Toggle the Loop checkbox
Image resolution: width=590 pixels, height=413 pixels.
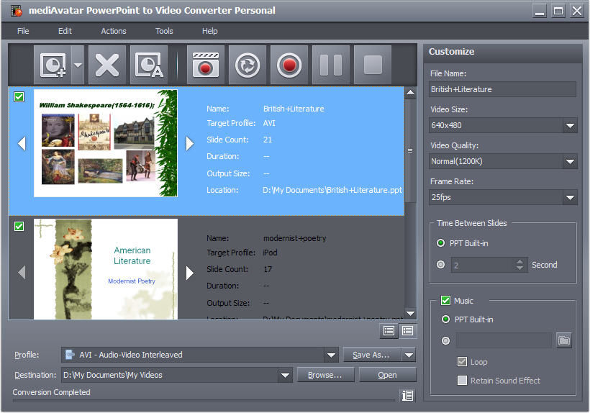click(x=462, y=362)
